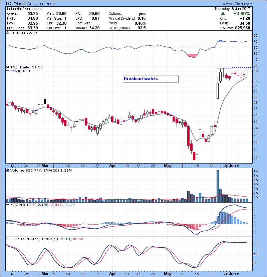The width and height of the screenshot is (267, 277).
Task: Click the Volume 825.97K, EMA(20) 1.28M label
Action: pyautogui.click(x=41, y=171)
